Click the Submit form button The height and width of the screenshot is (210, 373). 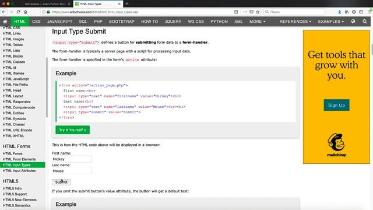tap(61, 182)
